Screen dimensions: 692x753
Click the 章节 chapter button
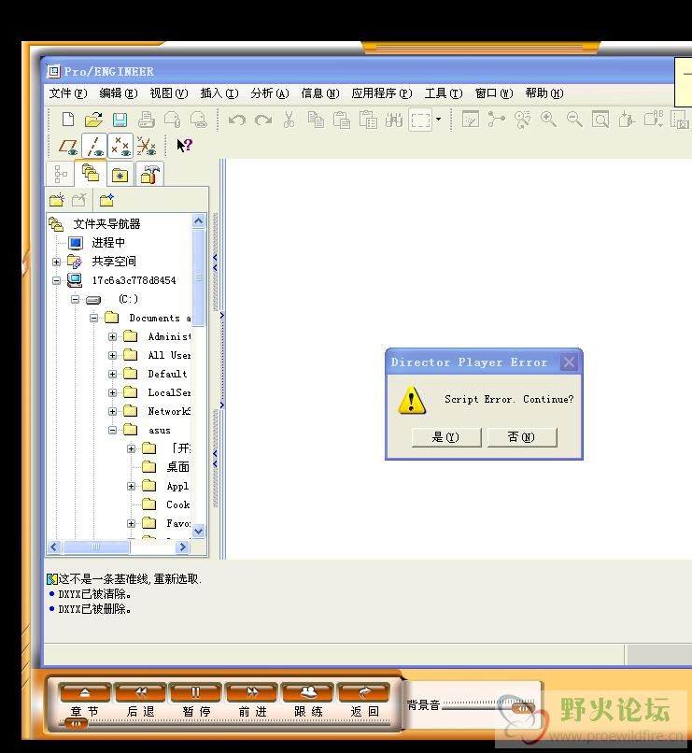pyautogui.click(x=84, y=693)
